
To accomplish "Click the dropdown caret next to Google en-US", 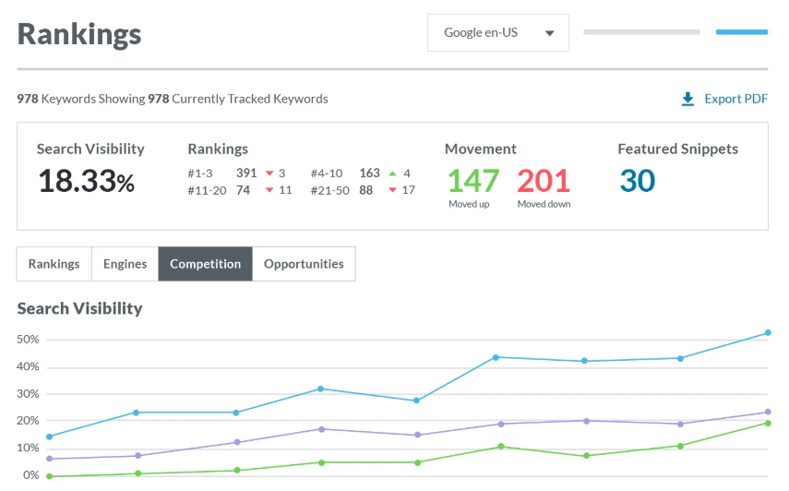I will (x=550, y=33).
